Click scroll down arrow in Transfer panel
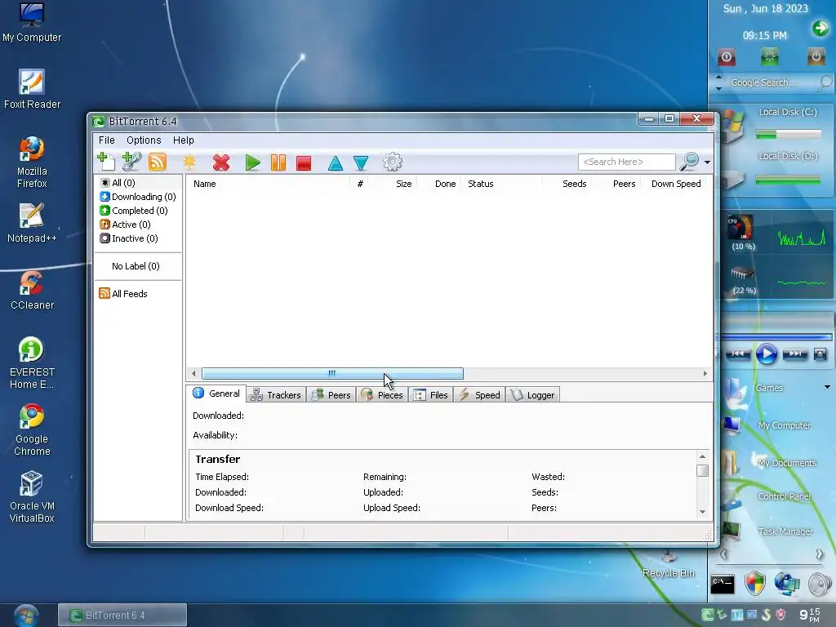This screenshot has width=836, height=627. click(x=702, y=512)
